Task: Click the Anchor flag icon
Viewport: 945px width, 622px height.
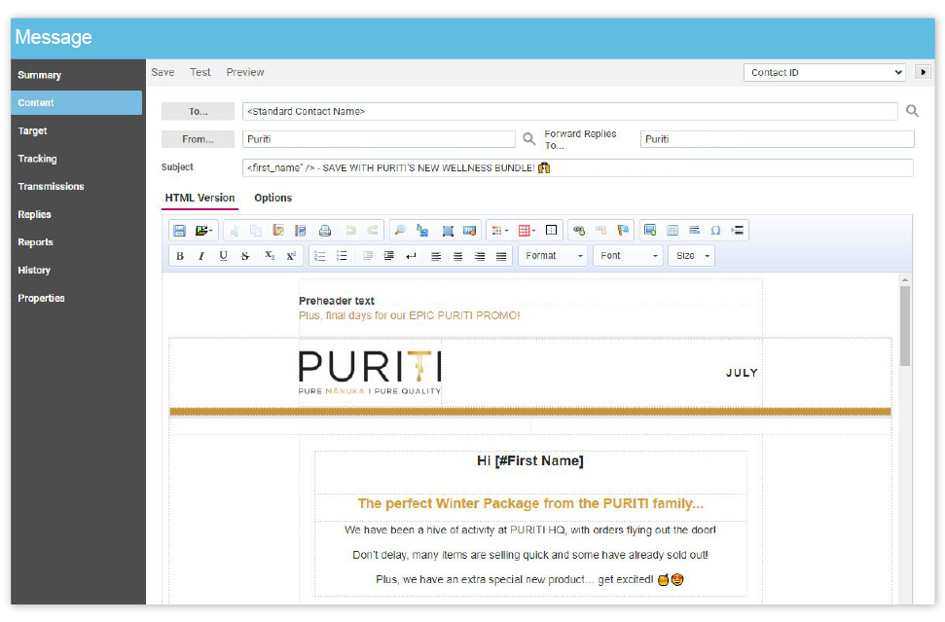Action: point(623,231)
